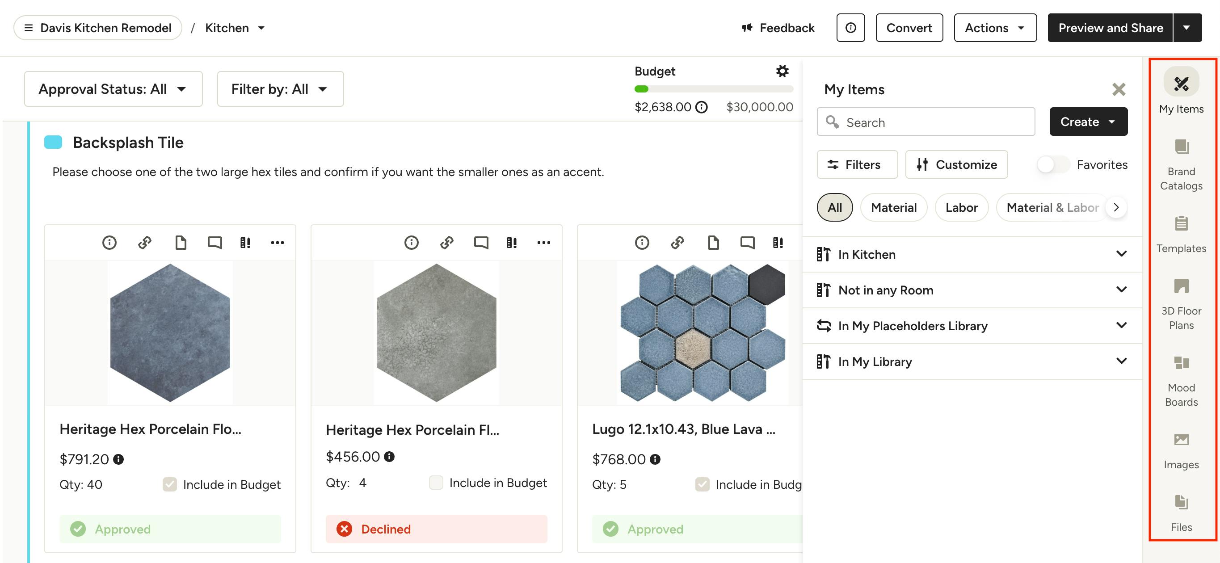Click the budget settings gear icon
This screenshot has width=1220, height=563.
pyautogui.click(x=782, y=71)
